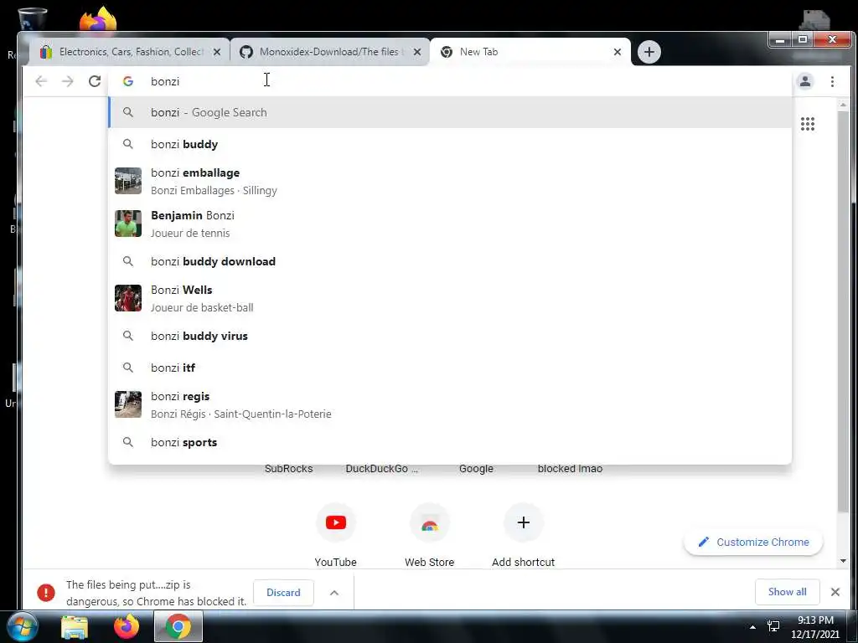The width and height of the screenshot is (858, 643).
Task: Select the 'bonzi sports' suggestion
Action: (x=450, y=442)
